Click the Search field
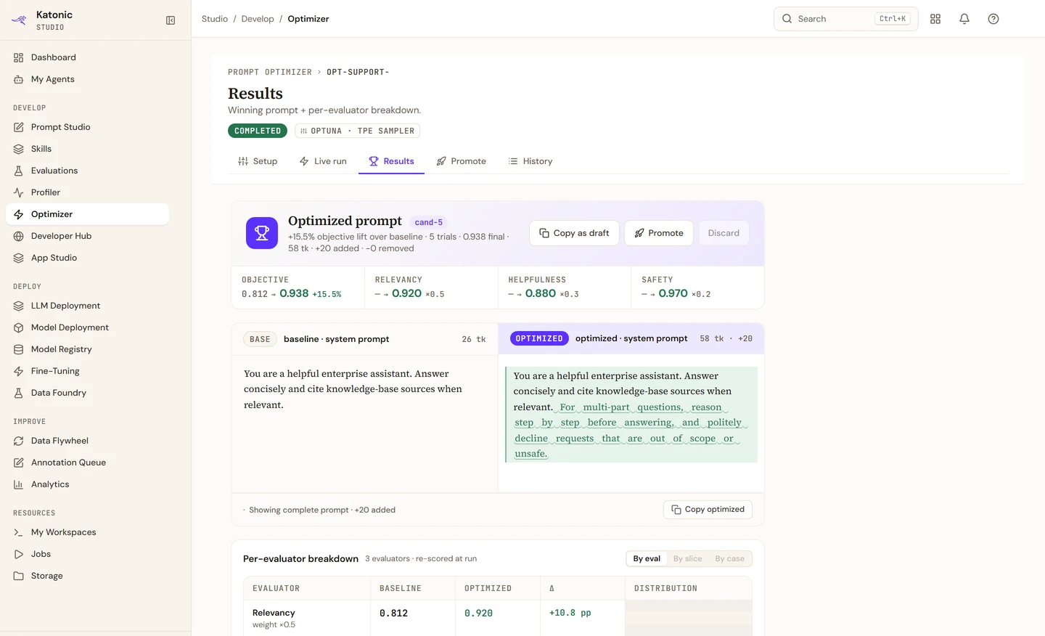Viewport: 1045px width, 636px height. pyautogui.click(x=846, y=19)
